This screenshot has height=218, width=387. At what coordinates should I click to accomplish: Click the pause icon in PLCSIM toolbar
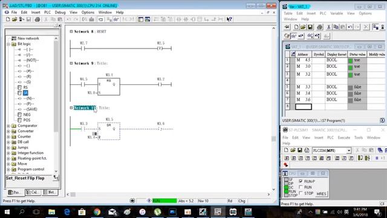click(x=377, y=158)
